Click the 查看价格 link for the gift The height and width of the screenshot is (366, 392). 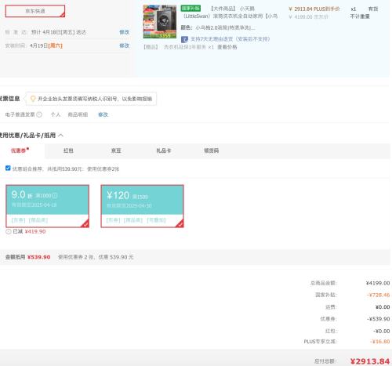(x=227, y=47)
